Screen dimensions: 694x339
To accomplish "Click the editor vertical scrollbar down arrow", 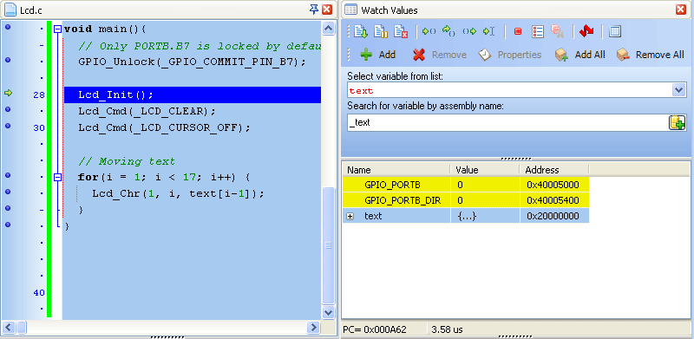I will 328,312.
